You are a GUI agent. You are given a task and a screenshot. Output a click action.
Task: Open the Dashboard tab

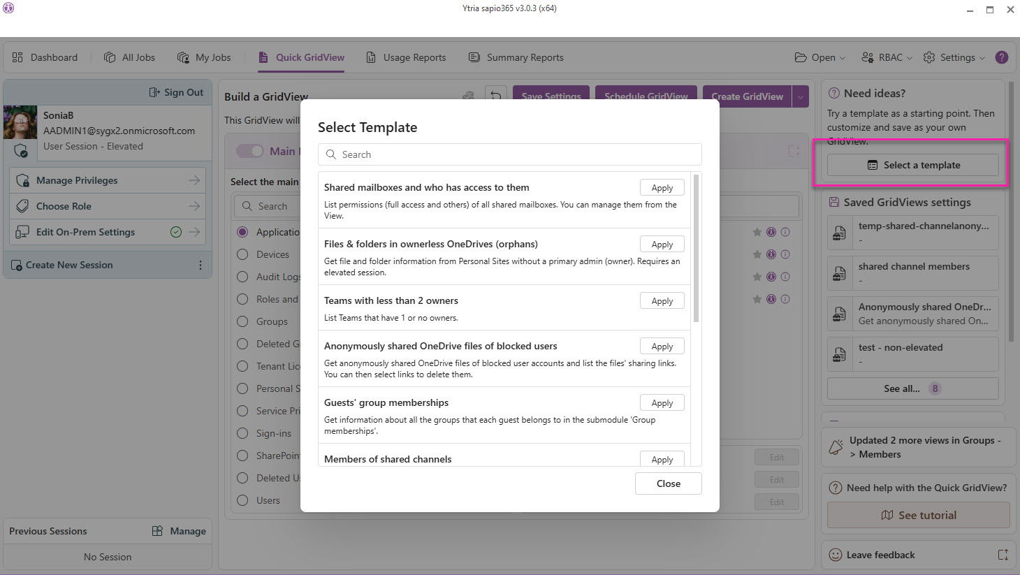pyautogui.click(x=45, y=57)
